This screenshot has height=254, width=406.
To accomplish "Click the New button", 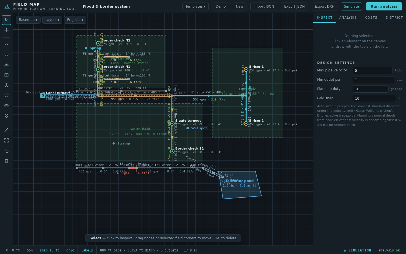I will (x=239, y=6).
